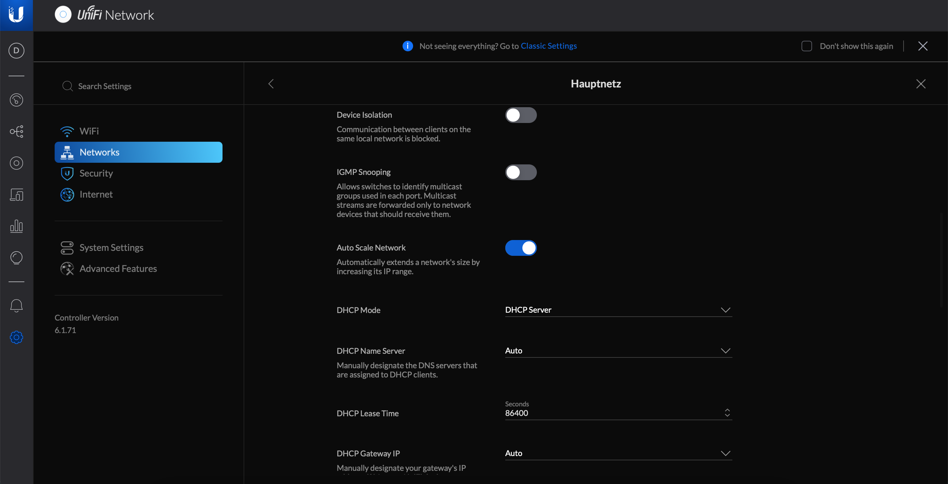Click the Controller Version 6.1.71 text

coord(87,324)
